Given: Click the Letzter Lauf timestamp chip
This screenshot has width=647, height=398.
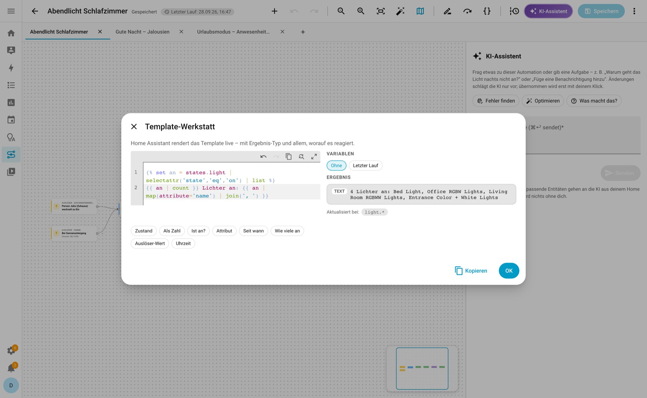Looking at the screenshot, I should click(x=197, y=12).
